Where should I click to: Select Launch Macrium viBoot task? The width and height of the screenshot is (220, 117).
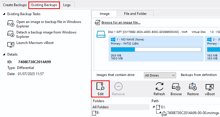point(30,44)
